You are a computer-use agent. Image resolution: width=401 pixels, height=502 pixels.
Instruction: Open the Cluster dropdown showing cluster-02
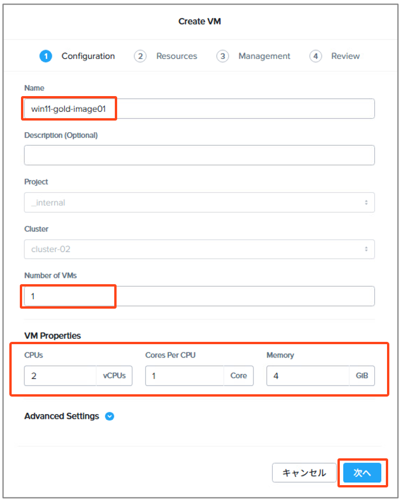click(x=199, y=249)
